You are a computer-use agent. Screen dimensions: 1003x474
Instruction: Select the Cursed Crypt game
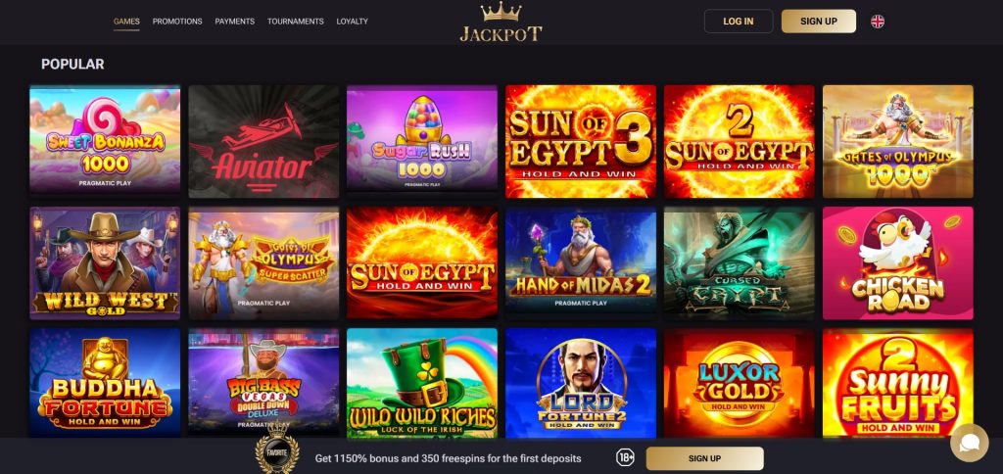(740, 262)
